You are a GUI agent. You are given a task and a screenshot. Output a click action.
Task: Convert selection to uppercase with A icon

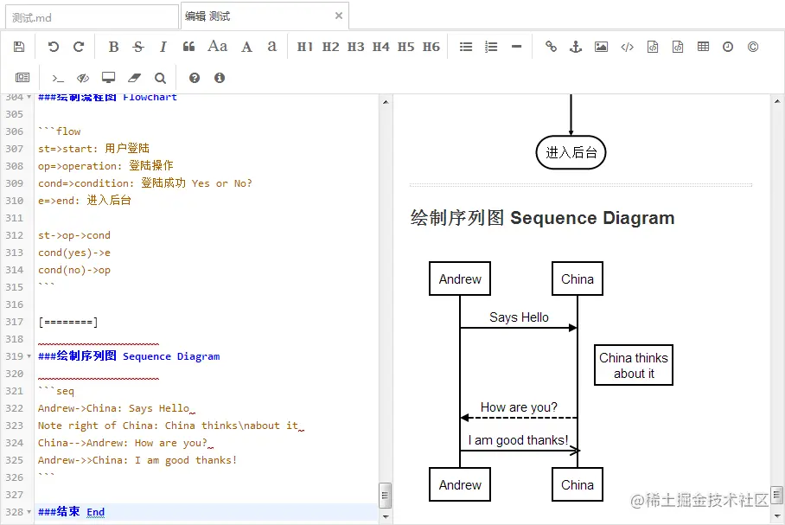[246, 47]
